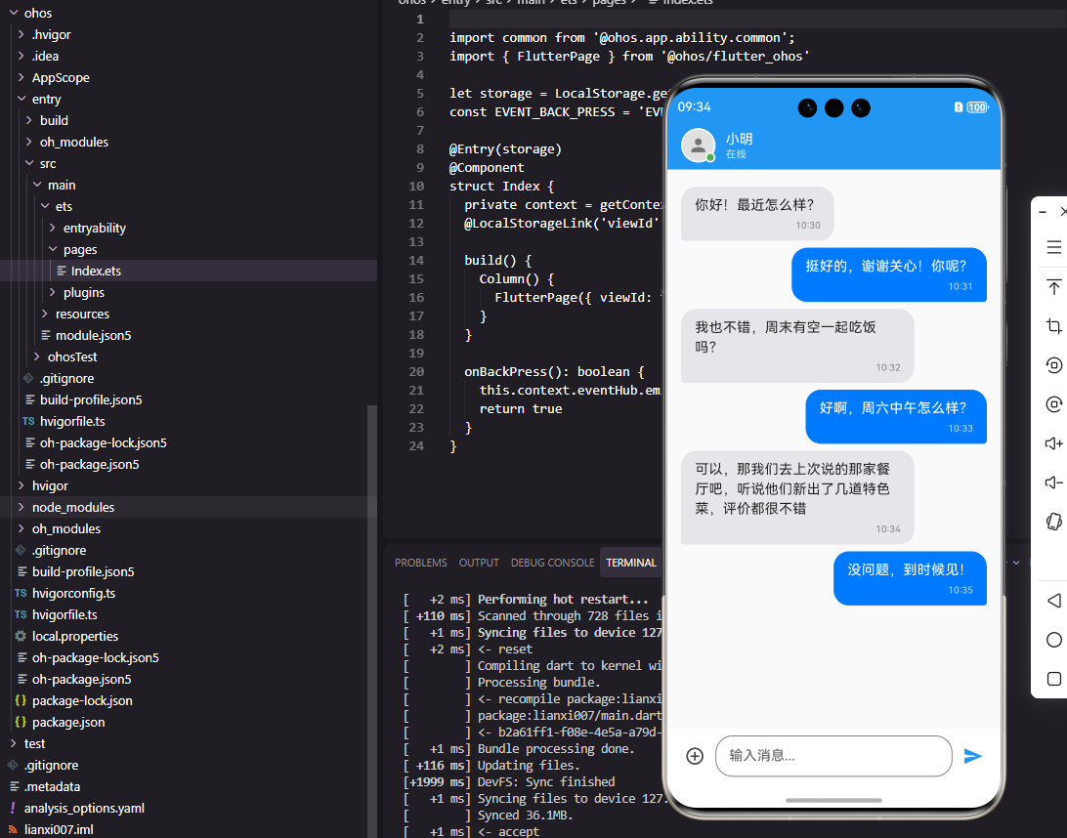Increase emulator volume
1067x838 pixels.
tap(1054, 443)
